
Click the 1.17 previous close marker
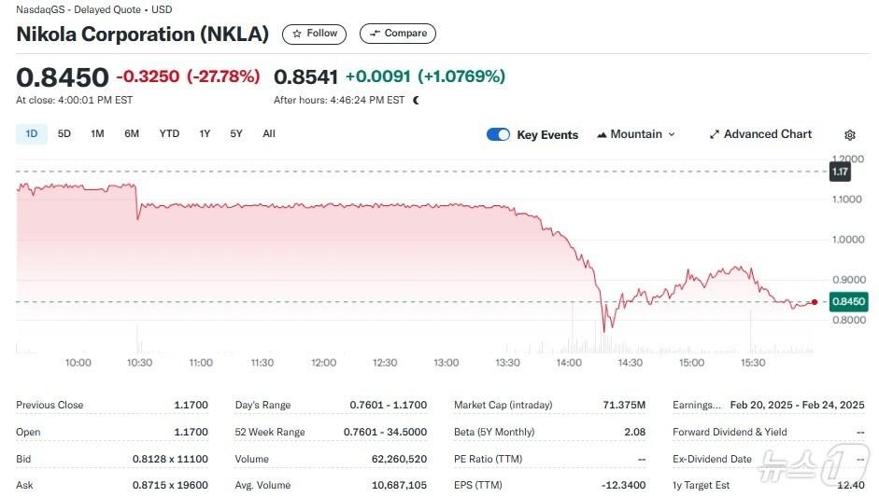tap(840, 172)
